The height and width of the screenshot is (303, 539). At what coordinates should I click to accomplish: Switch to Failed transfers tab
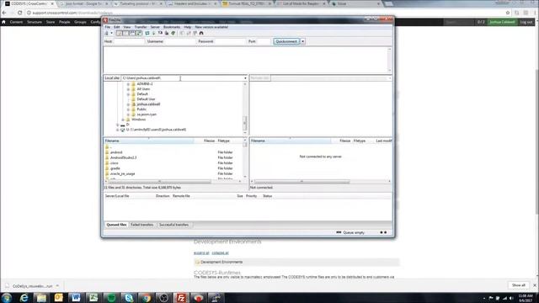(x=142, y=225)
